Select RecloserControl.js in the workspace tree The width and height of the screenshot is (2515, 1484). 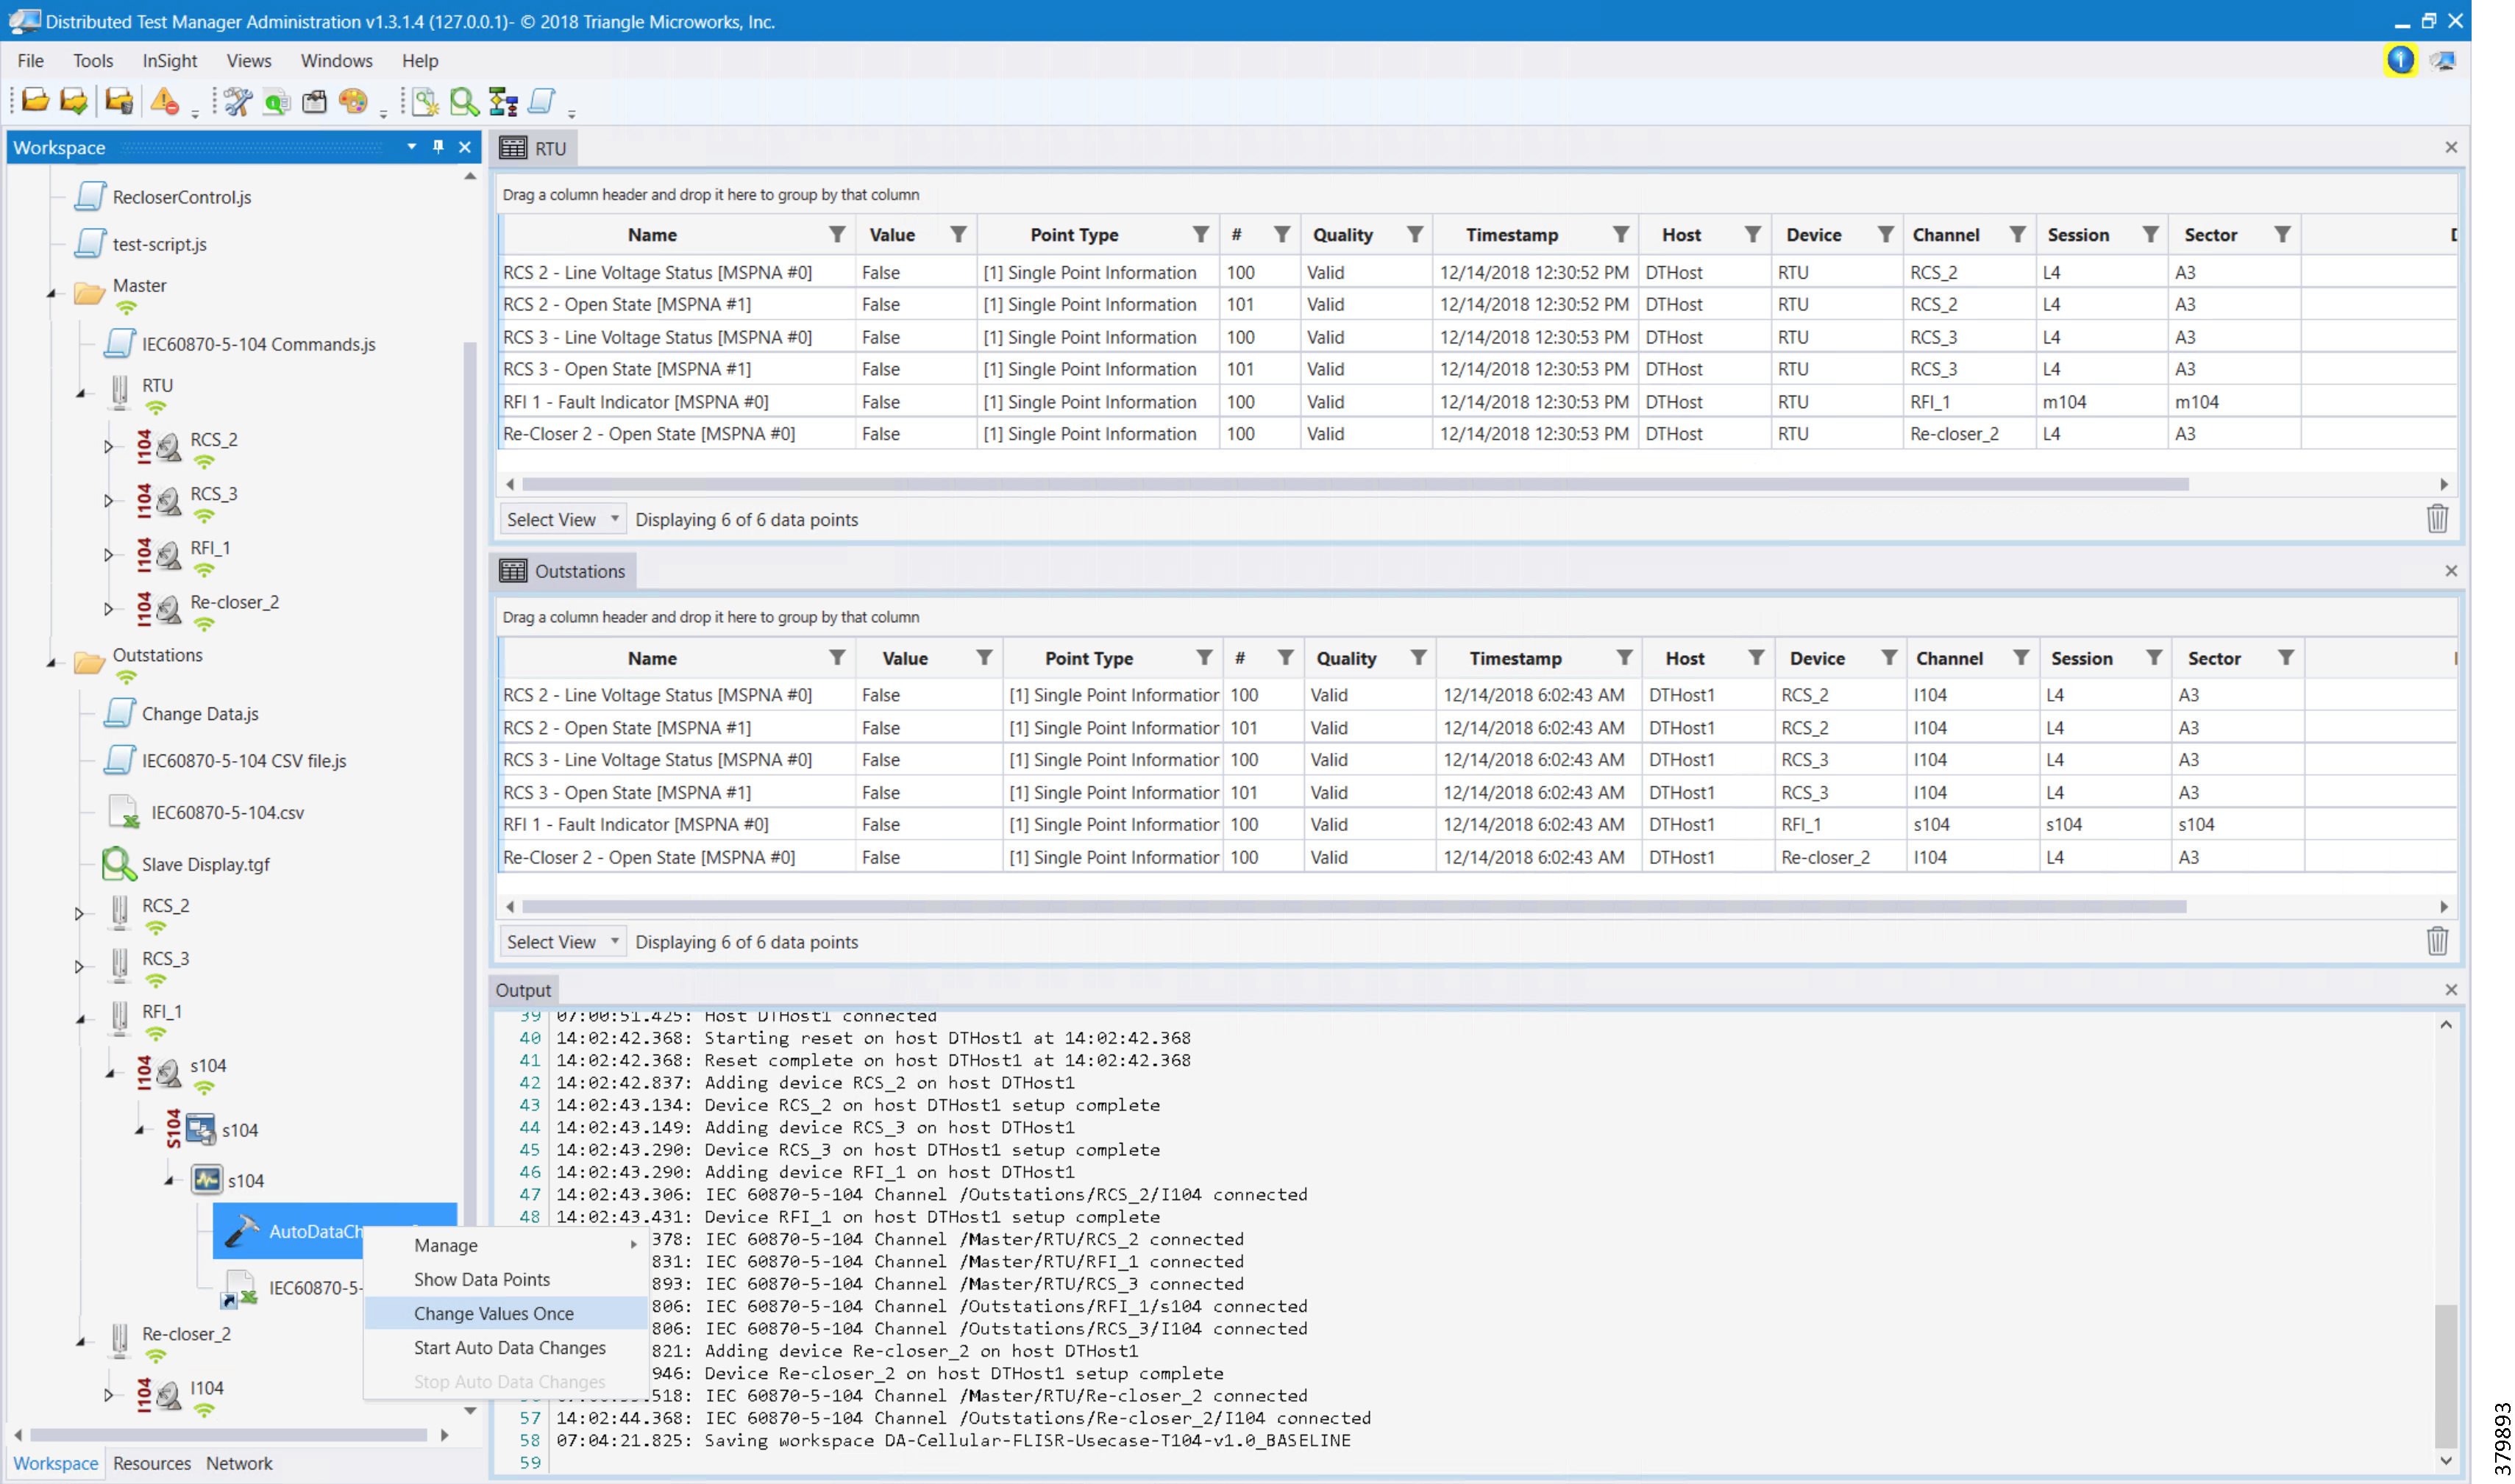click(x=181, y=197)
